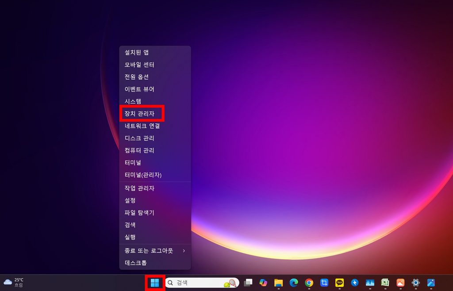This screenshot has height=291, width=453.
Task: Open KakaoTalk from the taskbar
Action: click(339, 283)
